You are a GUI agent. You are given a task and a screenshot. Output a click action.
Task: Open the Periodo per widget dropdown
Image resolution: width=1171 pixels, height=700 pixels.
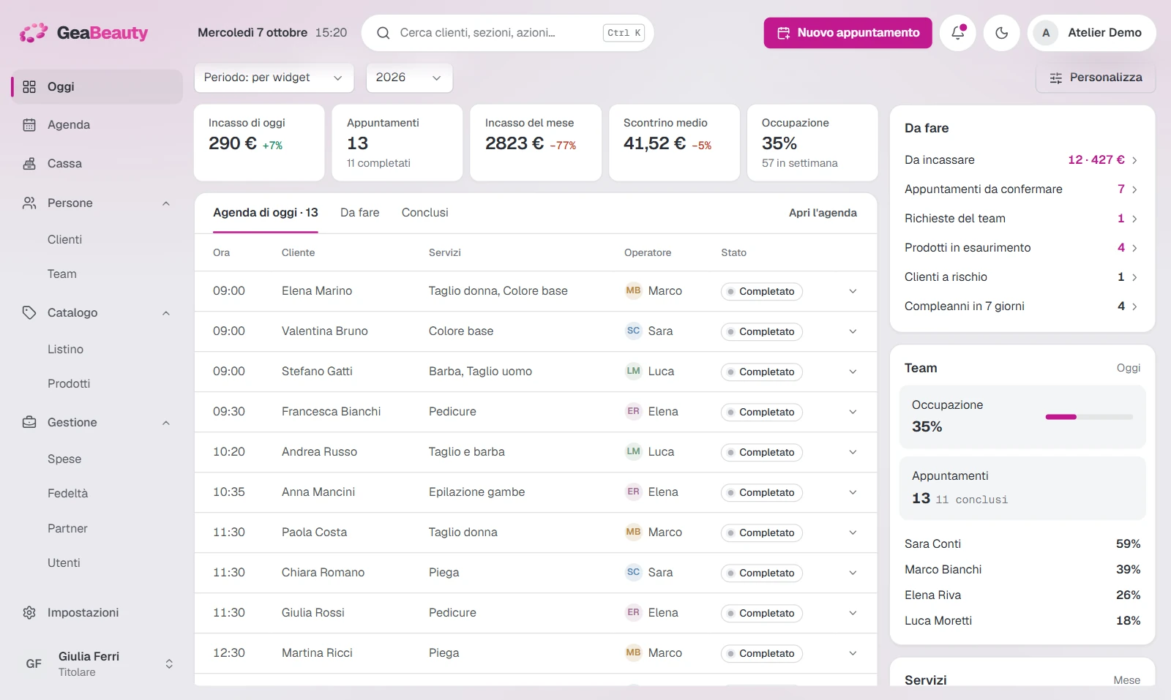(x=274, y=78)
